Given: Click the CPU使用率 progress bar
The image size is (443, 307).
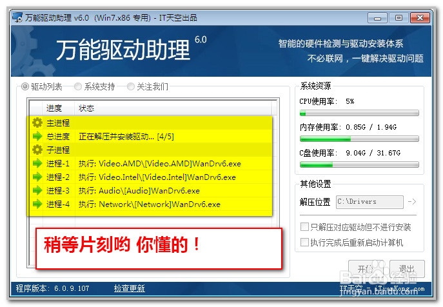Looking at the screenshot, I should [359, 113].
